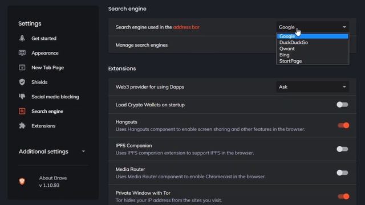Image resolution: width=365 pixels, height=205 pixels.
Task: Click the New Tab Page icon
Action: point(22,67)
